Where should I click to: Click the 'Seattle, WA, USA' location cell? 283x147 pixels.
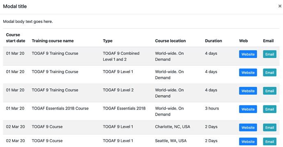171,141
